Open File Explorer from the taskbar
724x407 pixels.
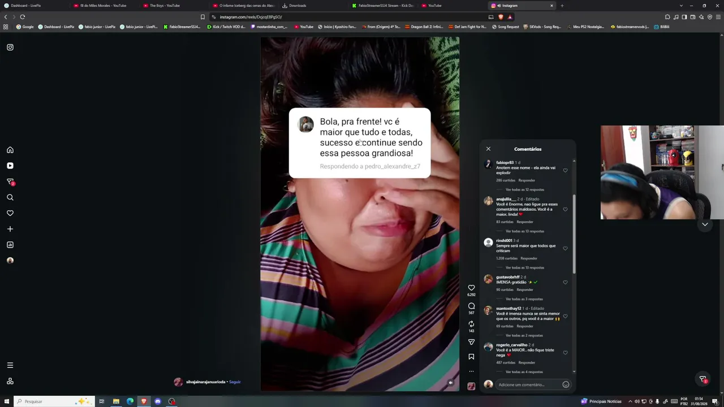(116, 401)
